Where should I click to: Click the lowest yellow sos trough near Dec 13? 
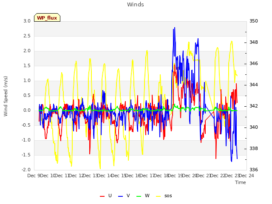pos(100,168)
